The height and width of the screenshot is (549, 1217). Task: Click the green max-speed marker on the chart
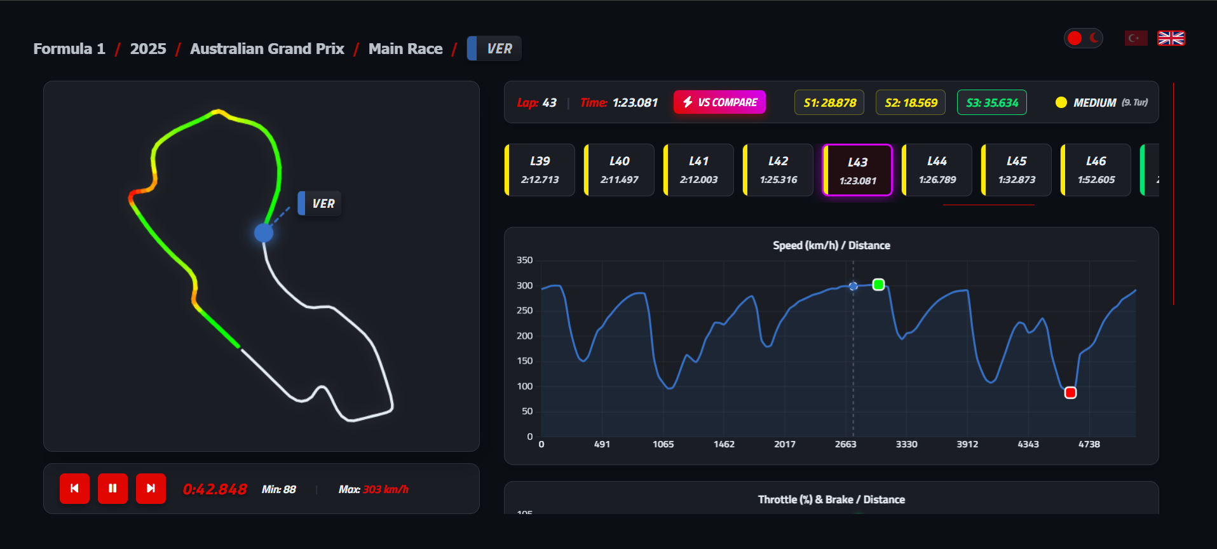pyautogui.click(x=878, y=285)
